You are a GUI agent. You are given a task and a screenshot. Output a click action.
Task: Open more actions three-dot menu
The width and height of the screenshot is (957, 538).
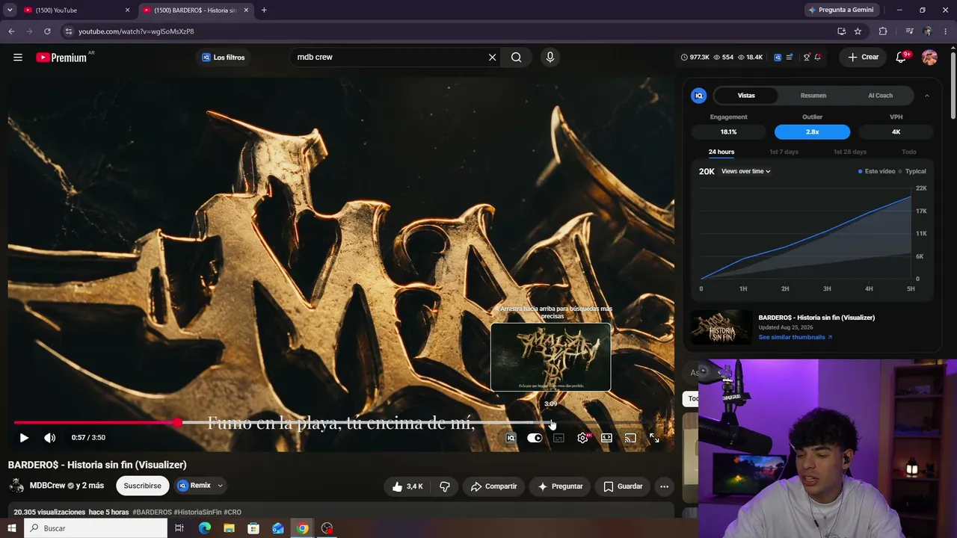664,486
